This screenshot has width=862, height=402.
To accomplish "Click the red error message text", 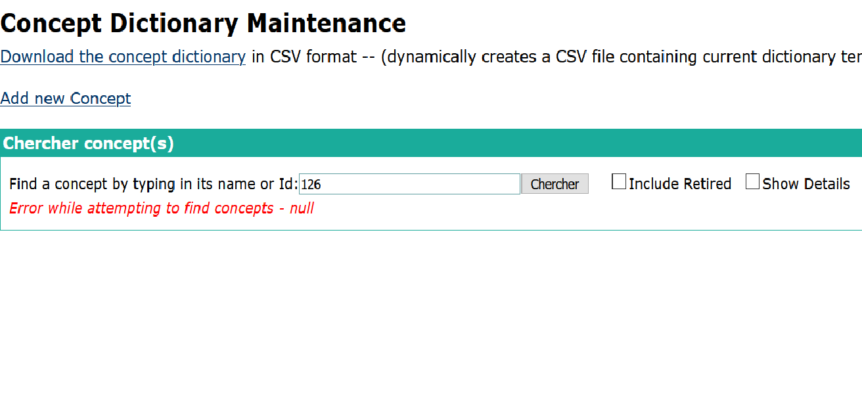I will (x=162, y=209).
